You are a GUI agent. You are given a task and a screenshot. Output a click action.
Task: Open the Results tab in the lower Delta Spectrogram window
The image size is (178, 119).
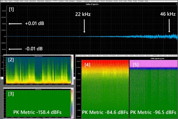tap(77, 56)
